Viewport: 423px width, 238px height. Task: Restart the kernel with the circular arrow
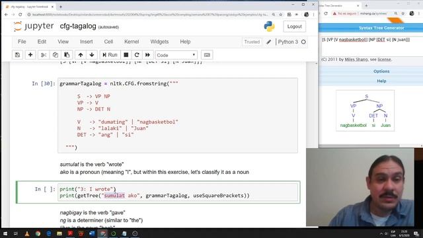click(137, 55)
